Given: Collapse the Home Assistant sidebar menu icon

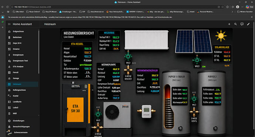Looking at the screenshot, I should click(9, 24).
